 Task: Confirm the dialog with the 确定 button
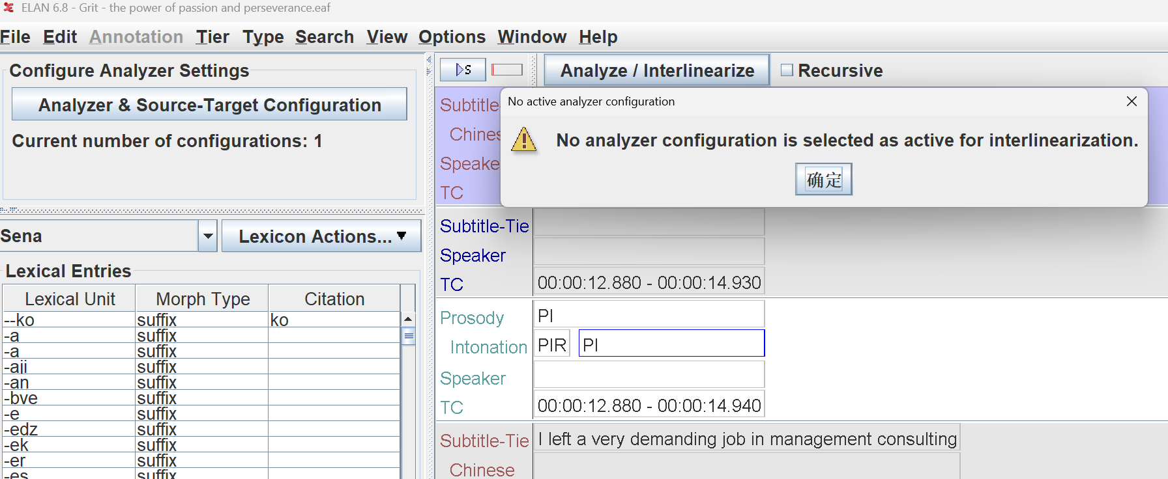click(823, 180)
